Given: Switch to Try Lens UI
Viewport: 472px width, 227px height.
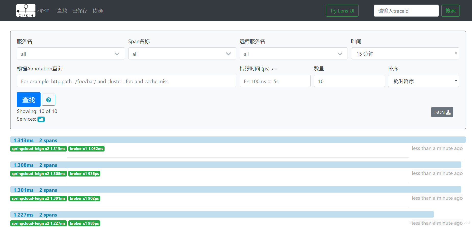Looking at the screenshot, I should [x=342, y=11].
